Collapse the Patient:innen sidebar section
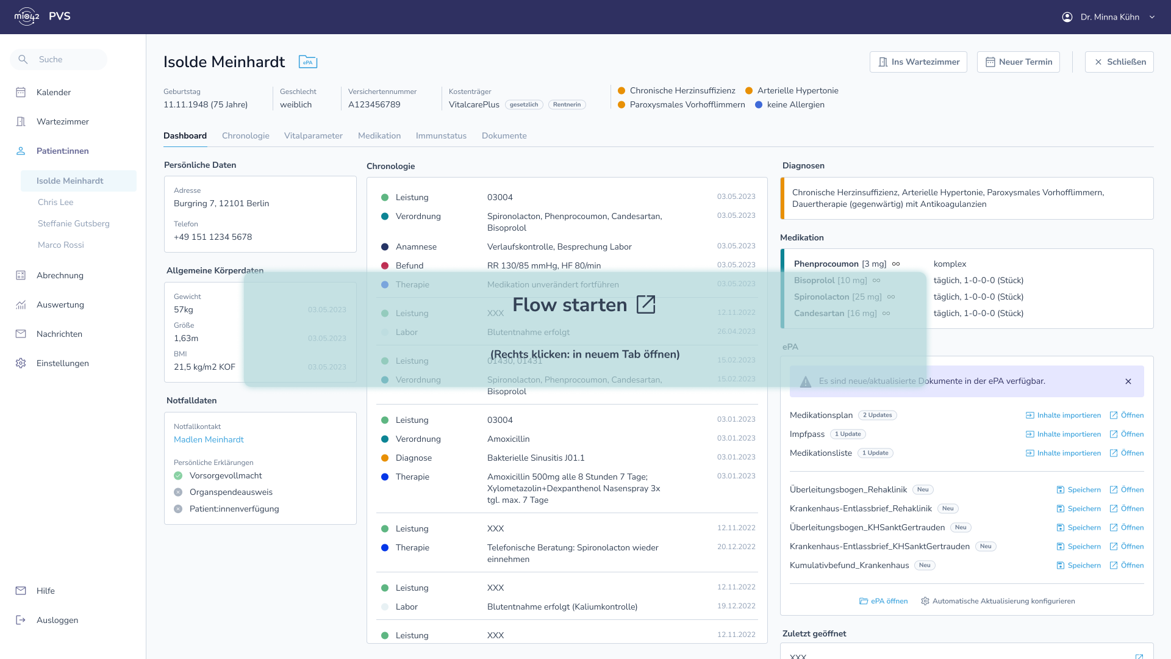 coord(62,151)
